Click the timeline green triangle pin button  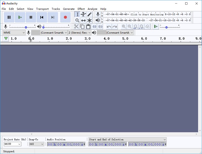6,38
